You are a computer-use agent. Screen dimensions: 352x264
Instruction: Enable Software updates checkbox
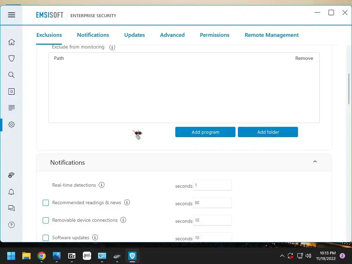(x=46, y=238)
